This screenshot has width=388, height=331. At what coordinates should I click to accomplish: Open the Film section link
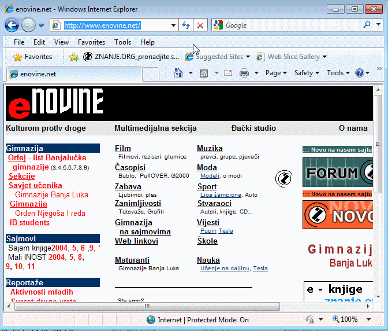click(x=122, y=149)
